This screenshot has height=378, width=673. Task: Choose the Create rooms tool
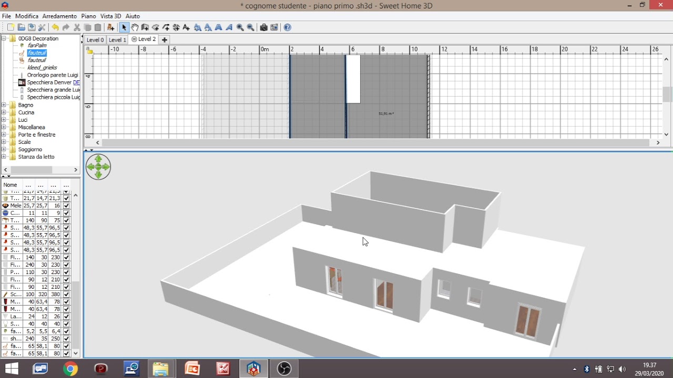156,27
